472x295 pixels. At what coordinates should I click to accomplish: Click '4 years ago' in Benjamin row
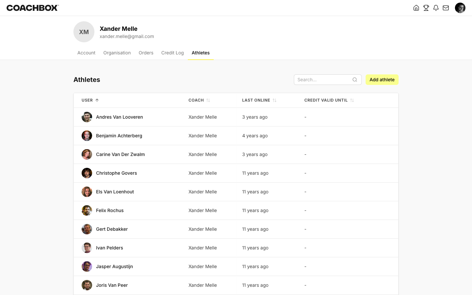pyautogui.click(x=255, y=136)
